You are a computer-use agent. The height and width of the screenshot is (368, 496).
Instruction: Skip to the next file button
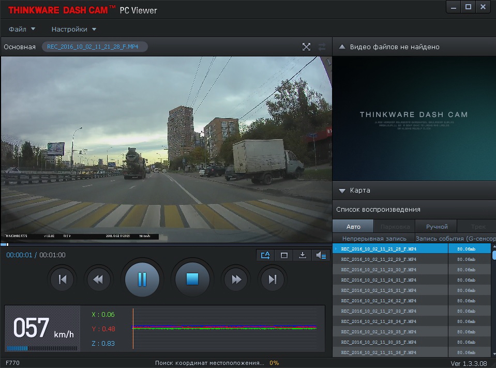click(x=272, y=279)
